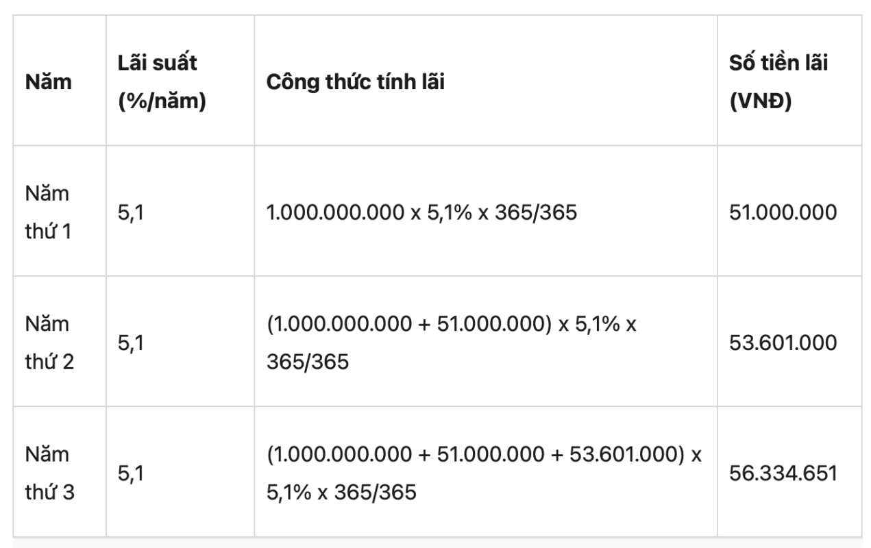Viewport: 871px width, 548px height.
Task: Click the 'Lãi suất' column header text
Action: pos(157,63)
